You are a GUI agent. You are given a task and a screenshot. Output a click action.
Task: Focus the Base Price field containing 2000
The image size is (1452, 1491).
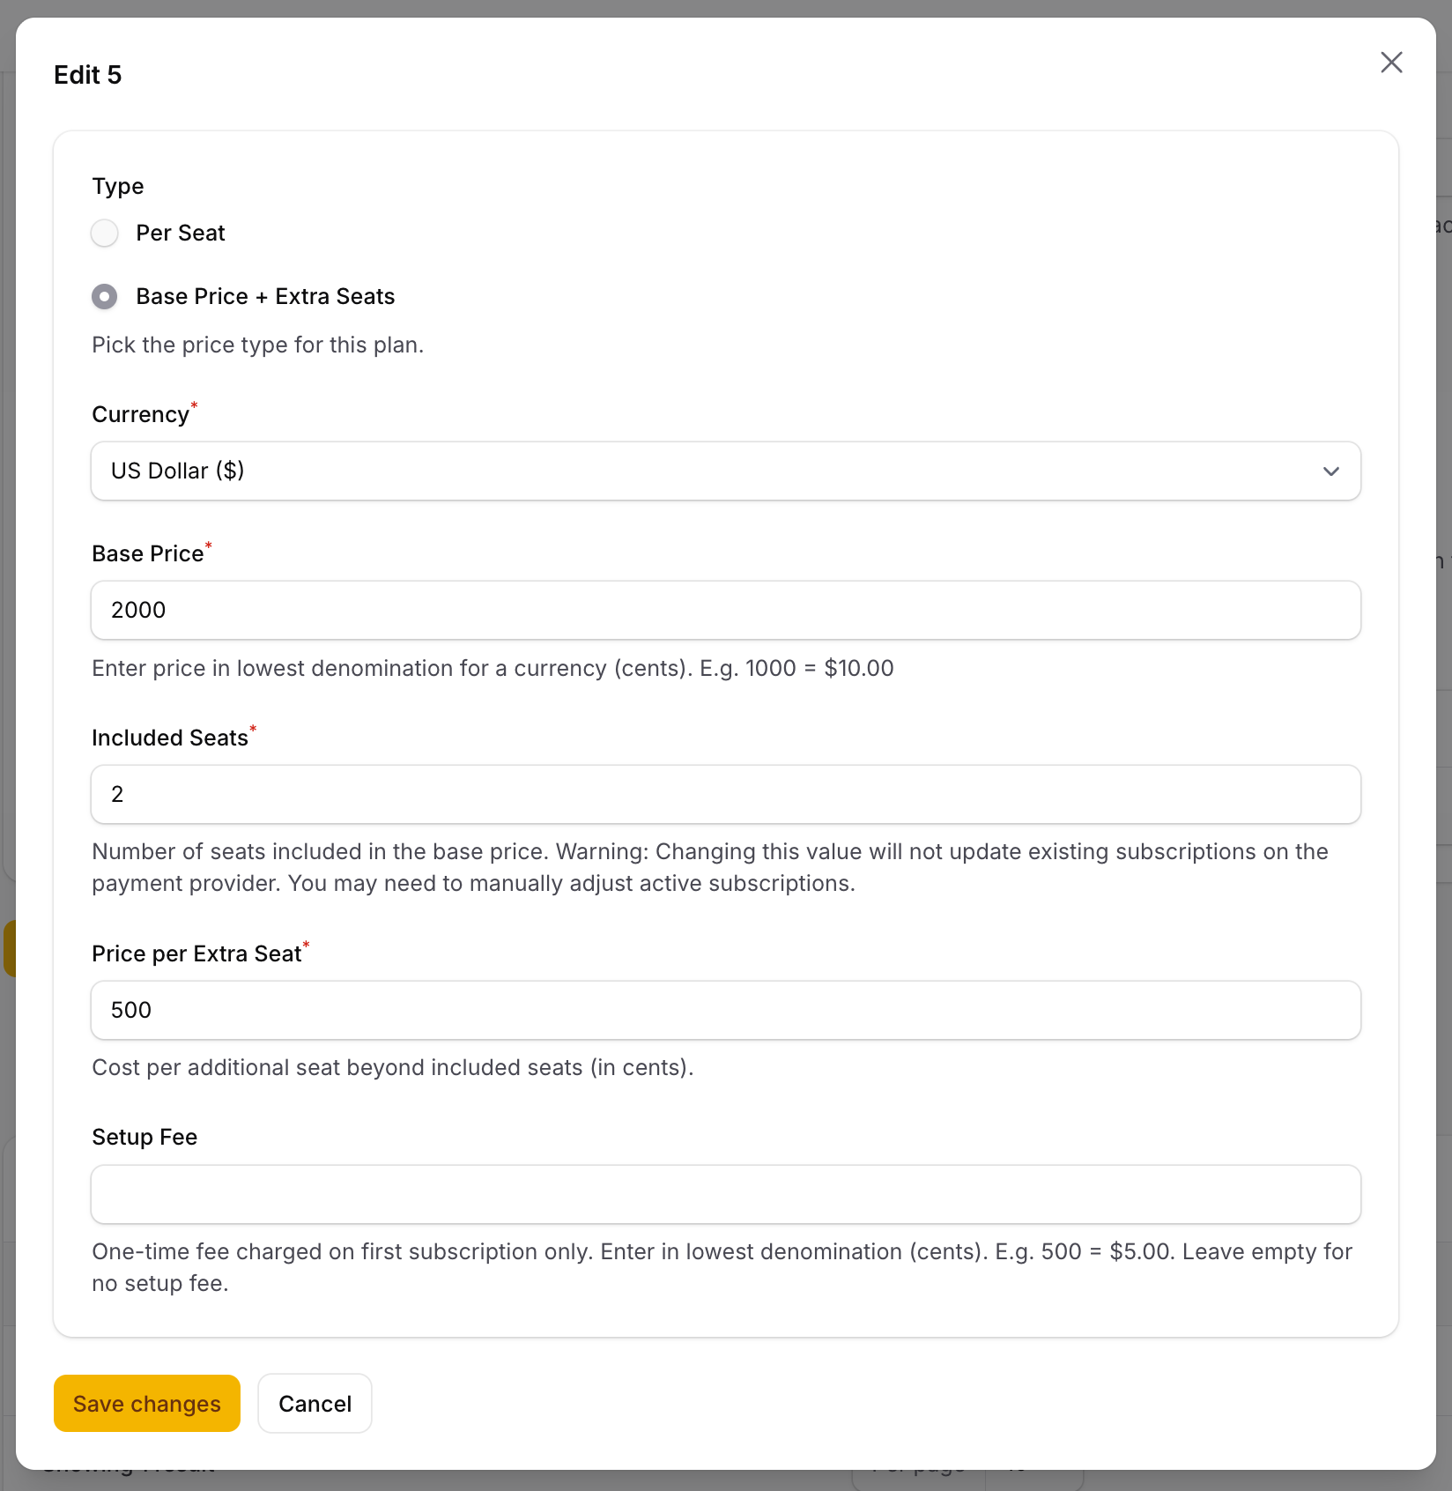724,611
